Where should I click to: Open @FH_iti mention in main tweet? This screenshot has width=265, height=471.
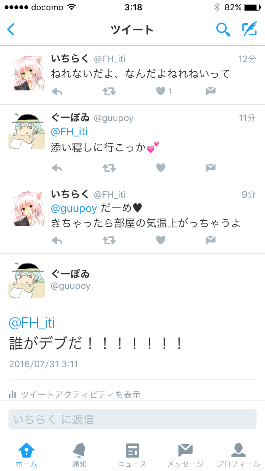click(x=32, y=323)
